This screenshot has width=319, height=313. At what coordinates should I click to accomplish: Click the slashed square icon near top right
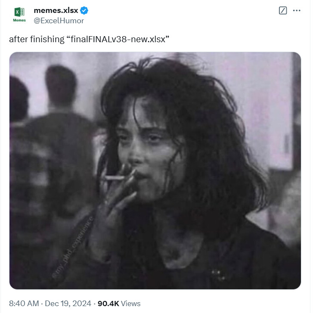(x=283, y=10)
